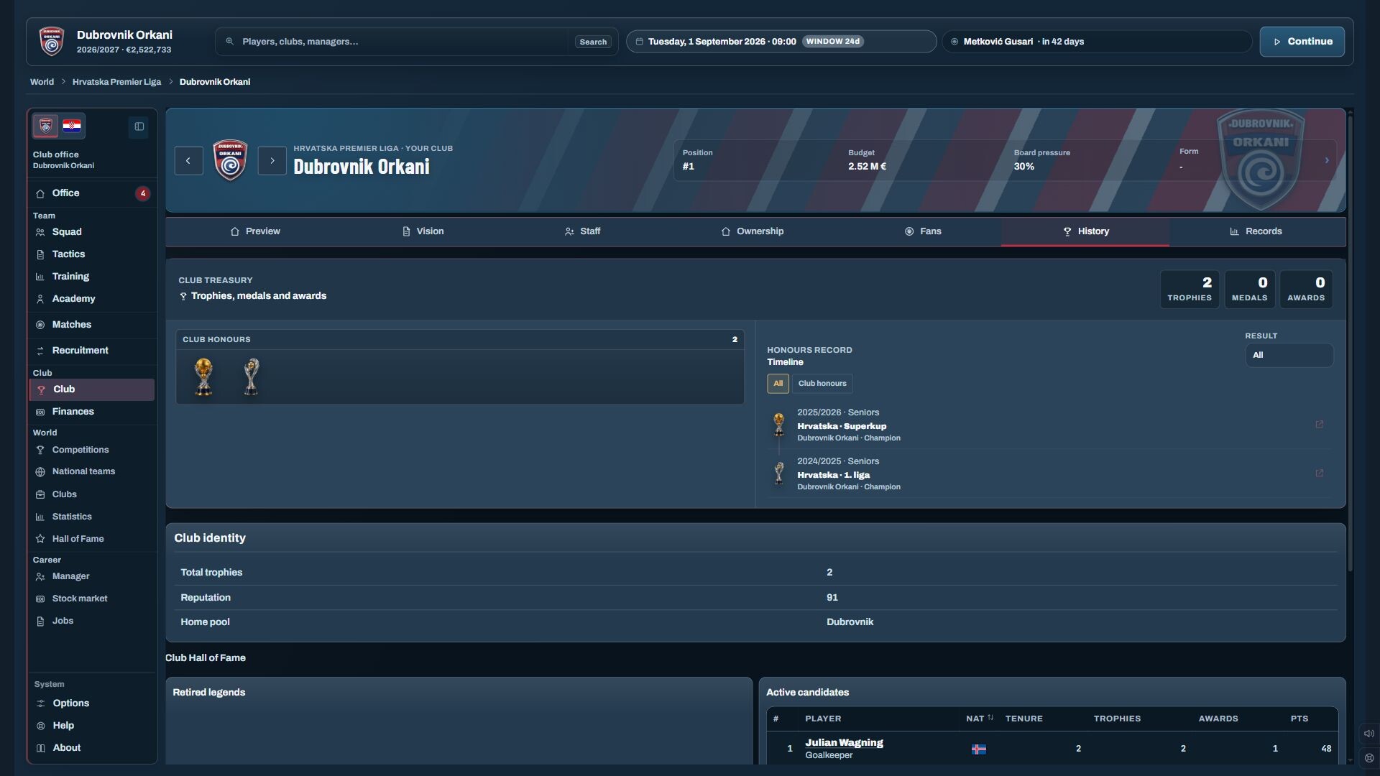Open the Fans tab

(x=922, y=231)
